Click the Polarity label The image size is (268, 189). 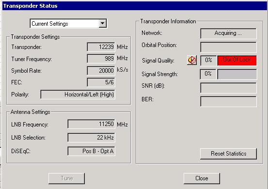(x=20, y=94)
